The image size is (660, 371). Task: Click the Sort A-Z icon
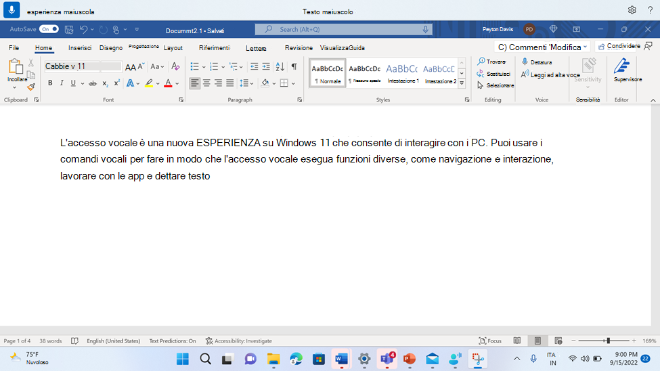click(x=280, y=66)
